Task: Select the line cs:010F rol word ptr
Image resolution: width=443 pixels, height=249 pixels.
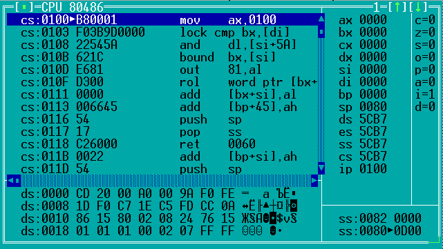Action: 162,81
